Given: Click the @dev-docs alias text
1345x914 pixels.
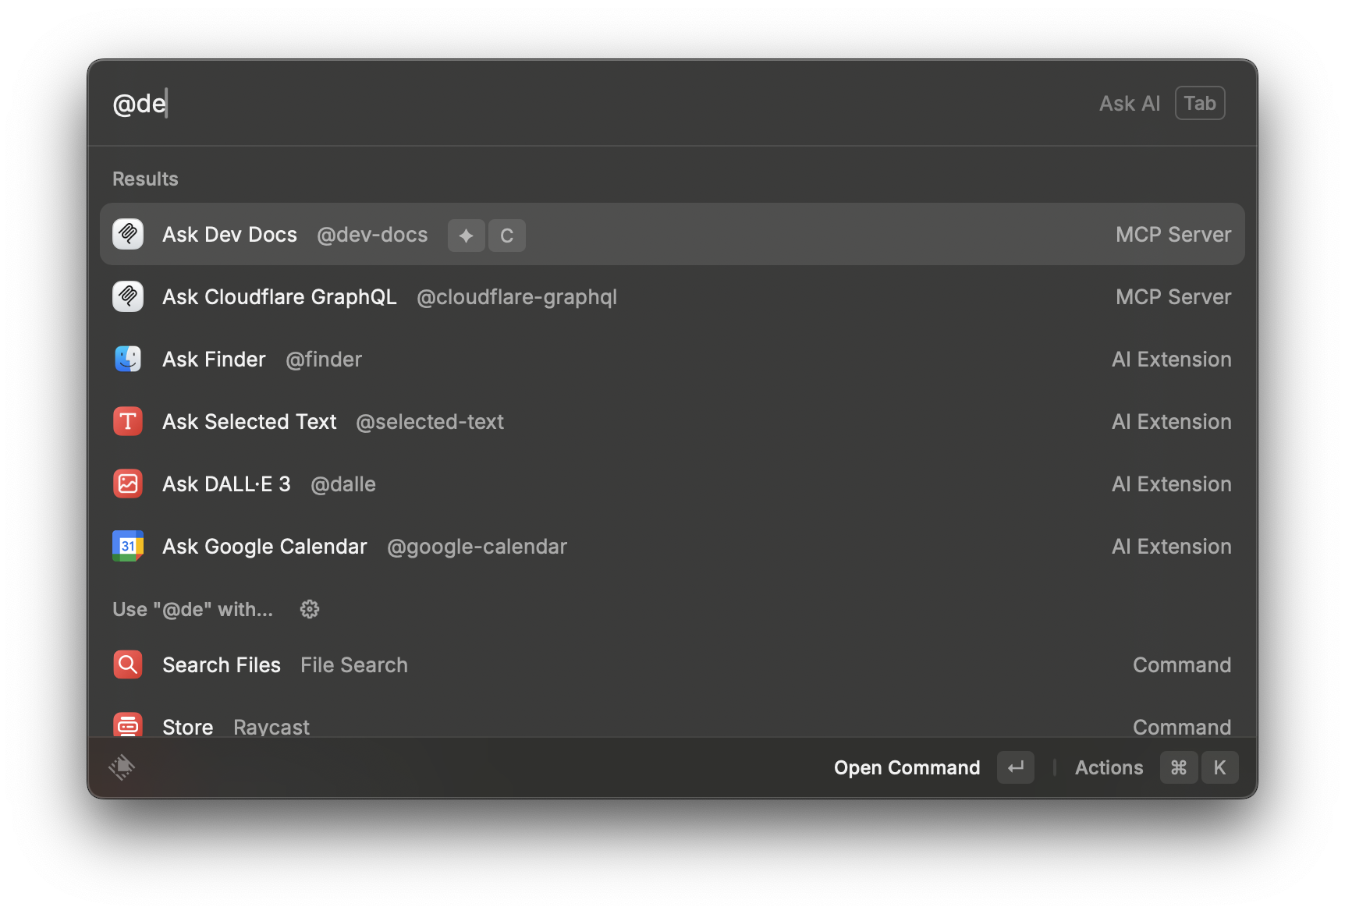Looking at the screenshot, I should [x=372, y=235].
